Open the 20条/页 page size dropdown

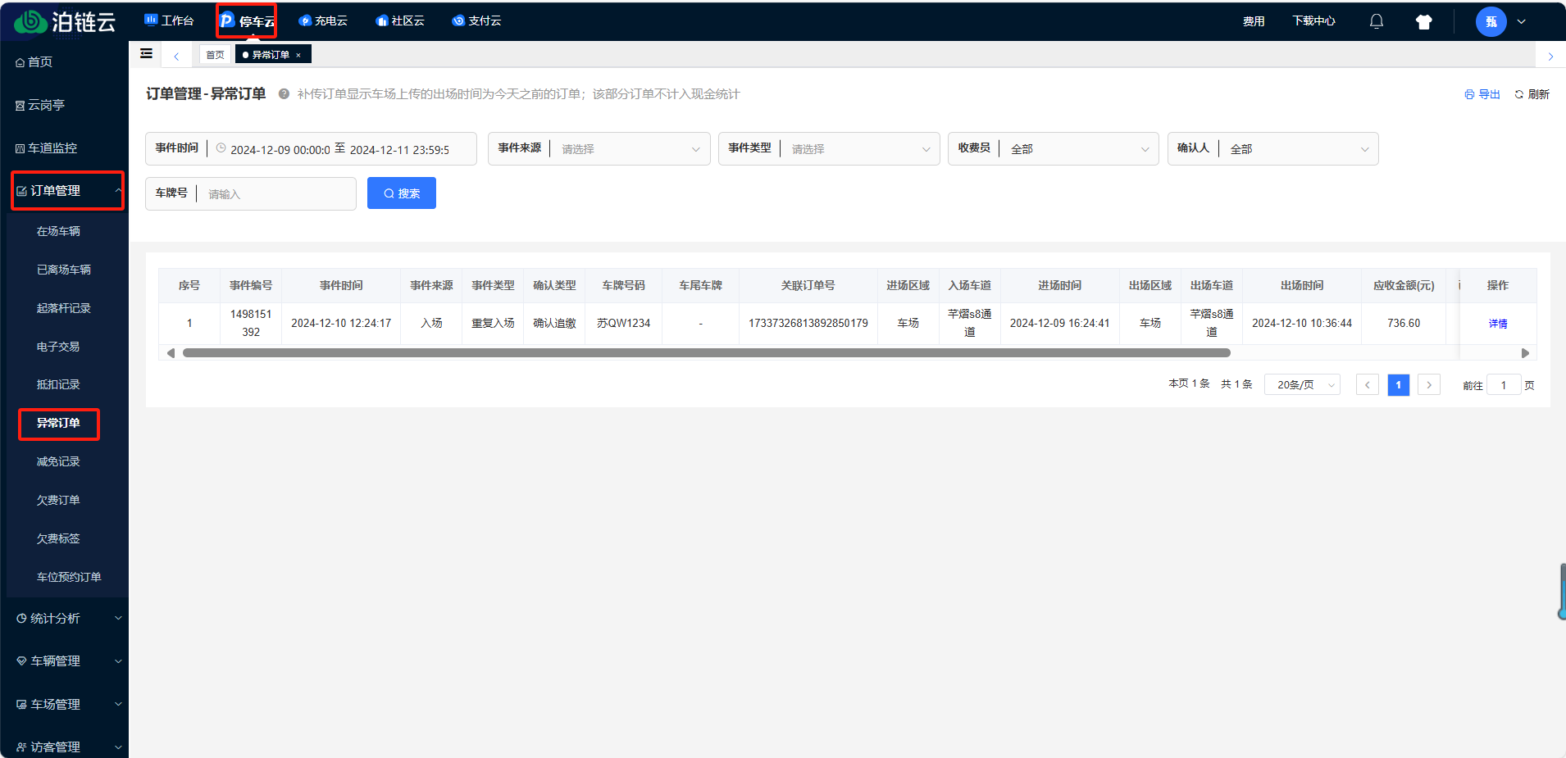coord(1302,384)
